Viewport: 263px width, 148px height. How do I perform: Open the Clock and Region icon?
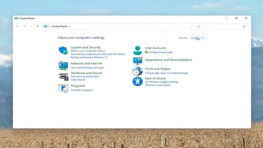click(137, 71)
